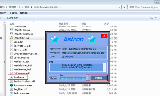
Task: Click the 新建文件夹 toolbar button
Action: tap(12, 18)
